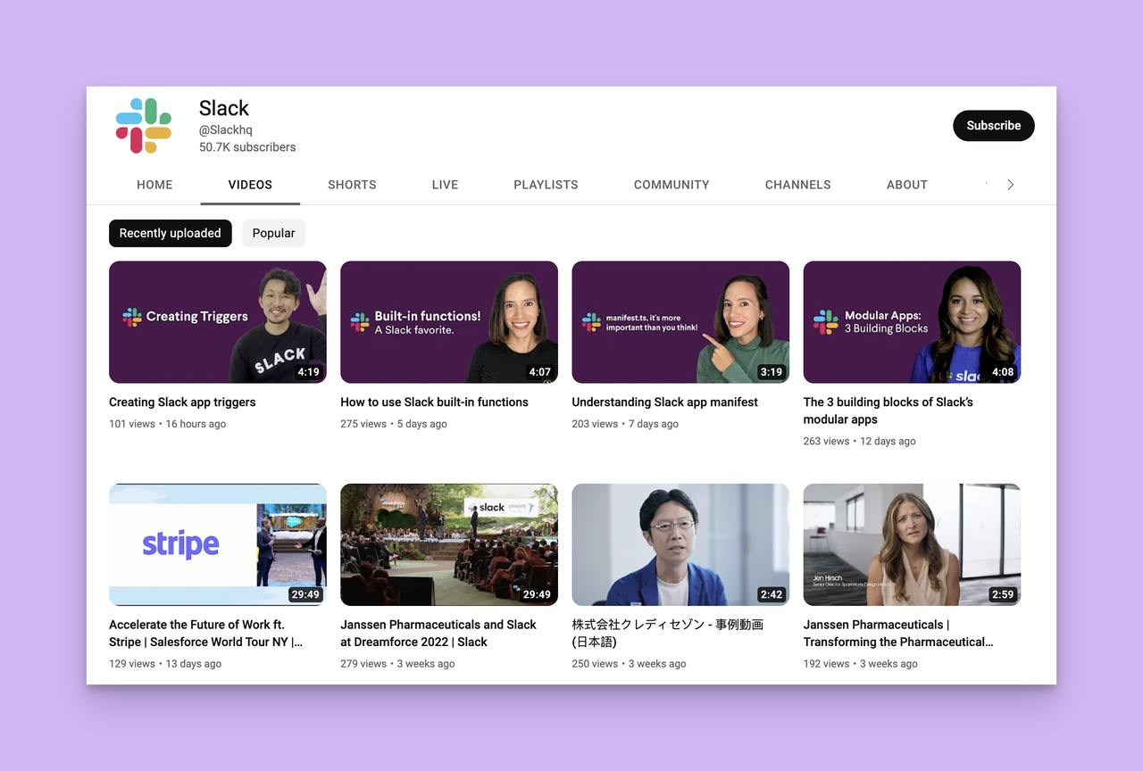
Task: Click title 'How to use Slack built-in functions'
Action: [x=434, y=402]
